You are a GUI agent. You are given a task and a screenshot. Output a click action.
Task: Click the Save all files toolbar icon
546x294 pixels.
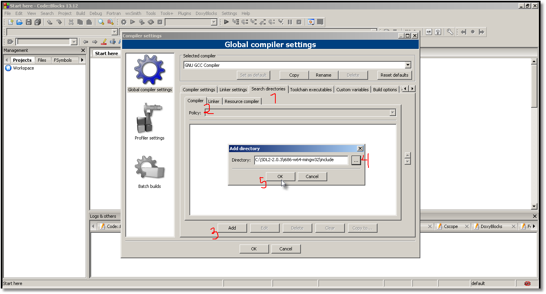click(x=38, y=22)
